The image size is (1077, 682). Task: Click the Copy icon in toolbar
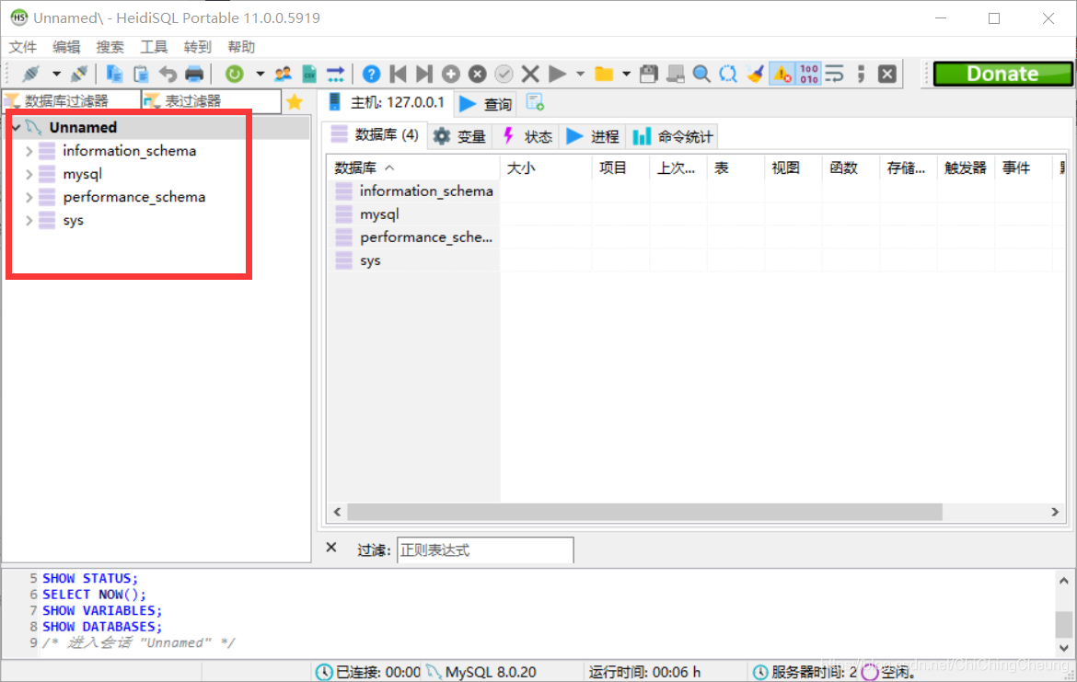click(114, 74)
